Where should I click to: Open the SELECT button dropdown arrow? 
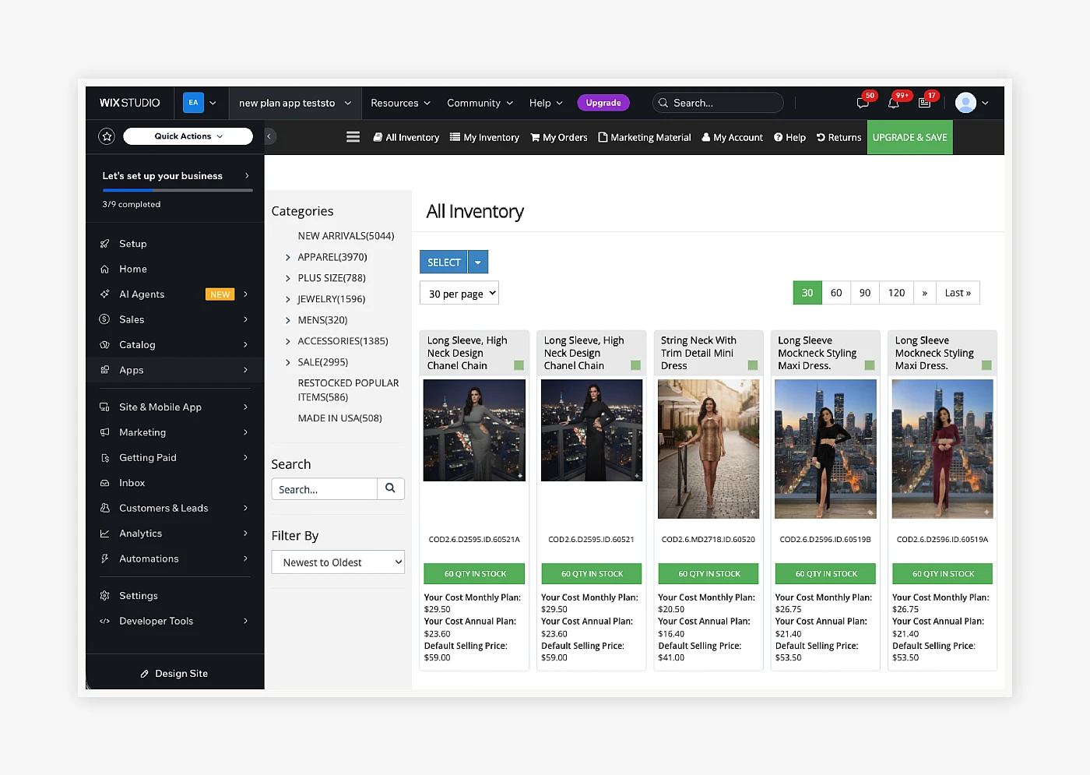click(x=478, y=262)
